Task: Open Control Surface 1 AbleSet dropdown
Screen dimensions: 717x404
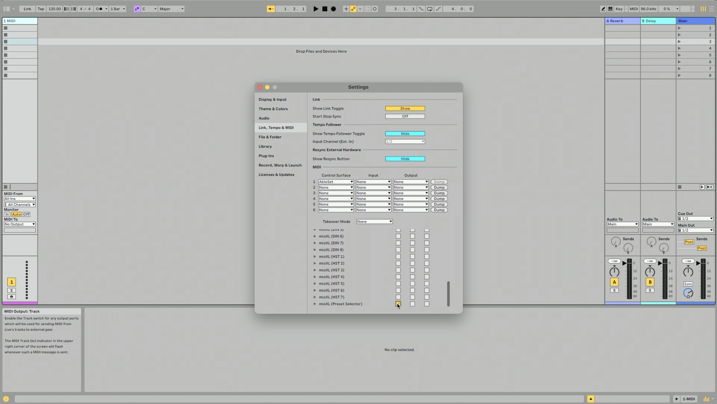Action: point(336,182)
